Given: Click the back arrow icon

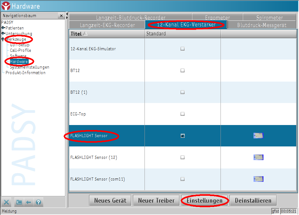Looking at the screenshot, I should click(x=29, y=202).
